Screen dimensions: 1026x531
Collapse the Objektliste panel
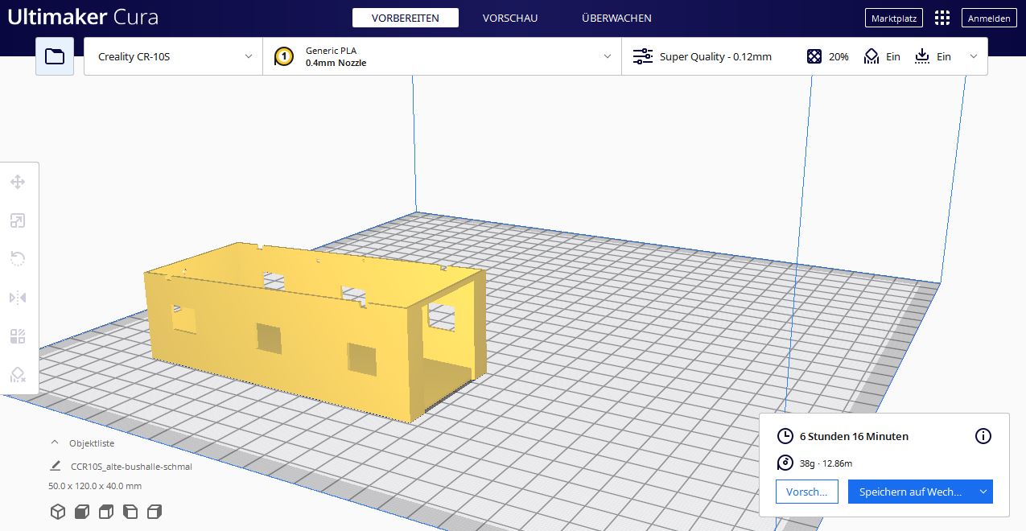[x=55, y=443]
